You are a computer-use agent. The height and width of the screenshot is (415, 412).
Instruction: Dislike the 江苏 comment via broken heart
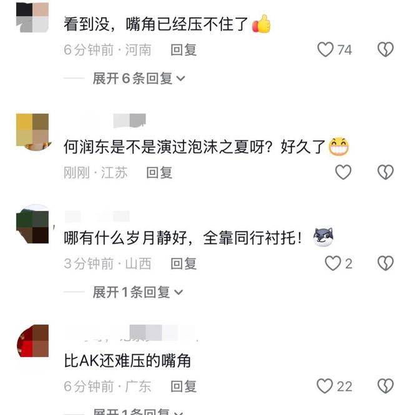[386, 172]
